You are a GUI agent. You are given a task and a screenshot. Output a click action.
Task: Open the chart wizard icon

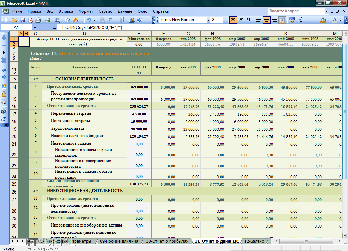coord(132,20)
